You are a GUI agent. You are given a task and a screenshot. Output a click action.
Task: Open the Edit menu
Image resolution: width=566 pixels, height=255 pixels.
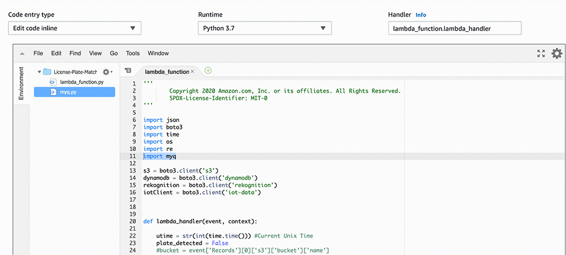pyautogui.click(x=56, y=53)
